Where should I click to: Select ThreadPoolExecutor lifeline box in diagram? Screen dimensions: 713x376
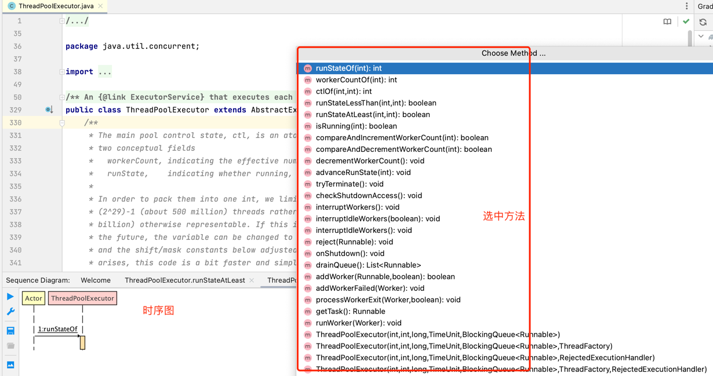(x=82, y=298)
